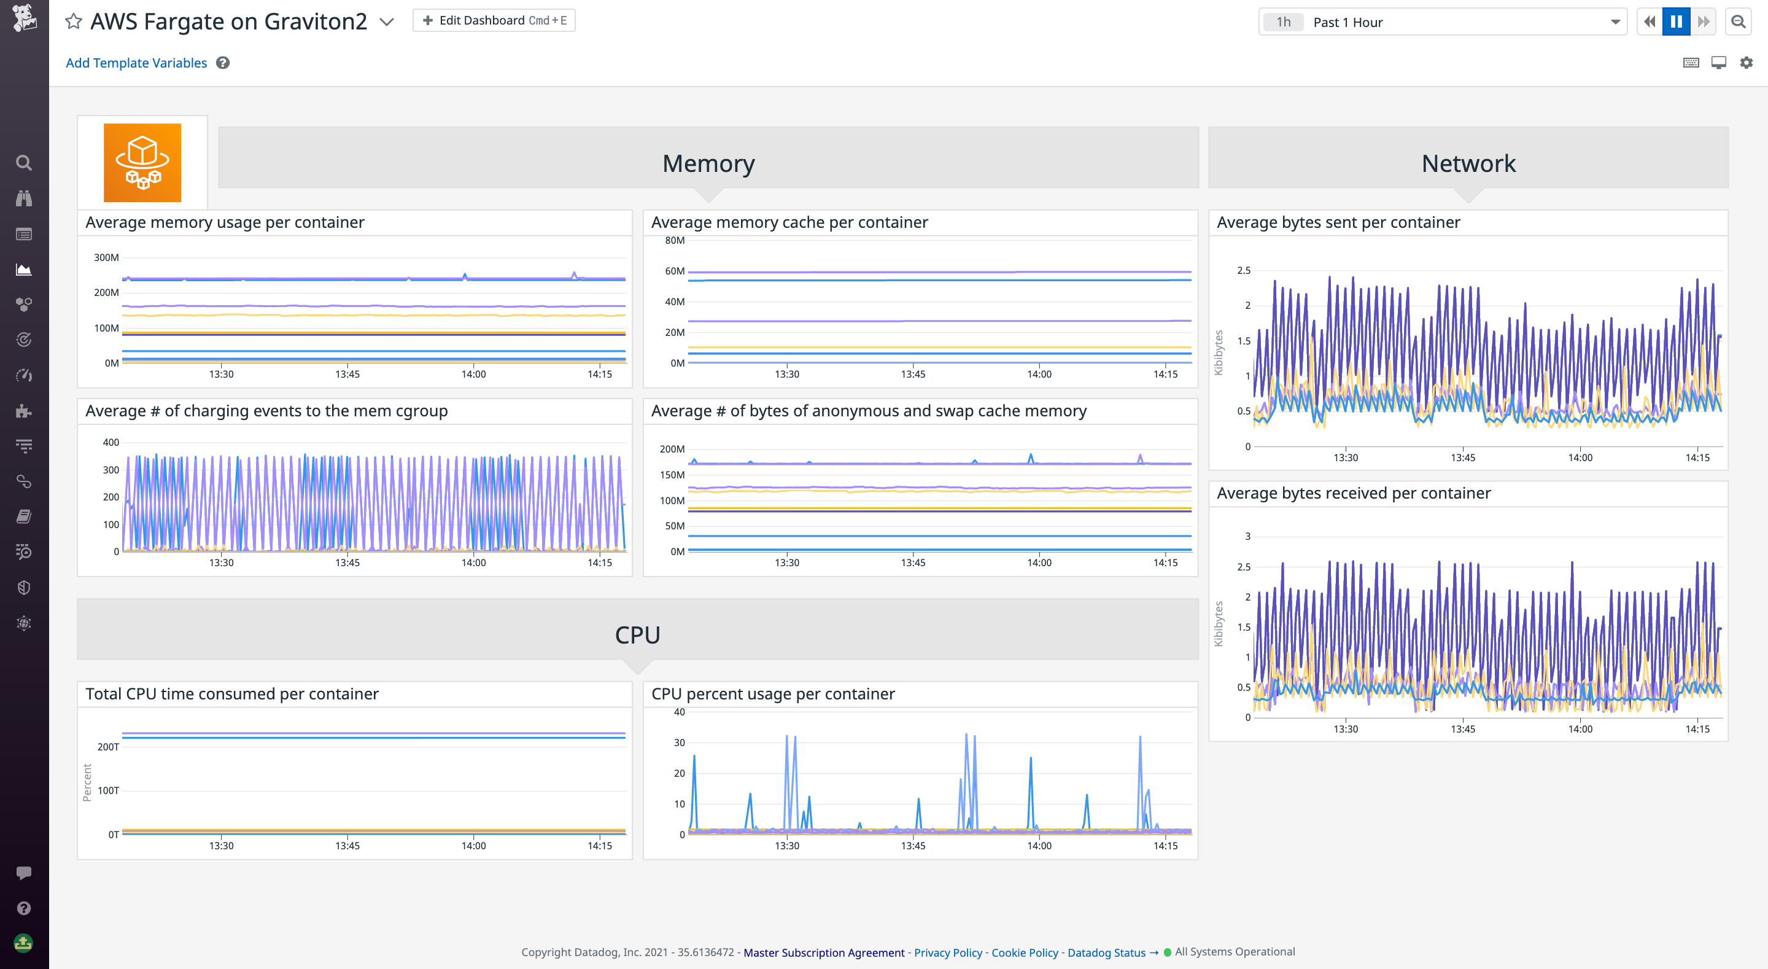Open the Security shield icon in sidebar
1768x969 pixels.
coord(24,586)
